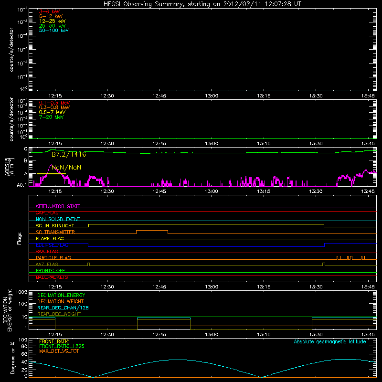Select the 0.1-0.3 MeV legend entry
Screen dimensions: 382x382
tap(54, 103)
